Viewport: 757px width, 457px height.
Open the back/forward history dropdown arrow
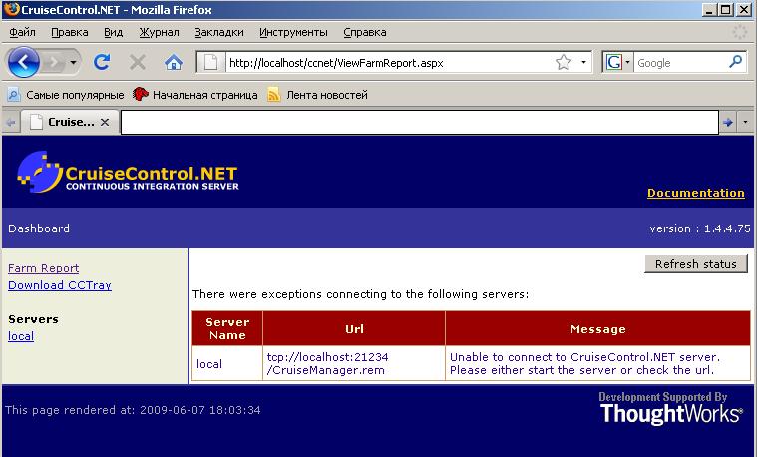(x=73, y=62)
